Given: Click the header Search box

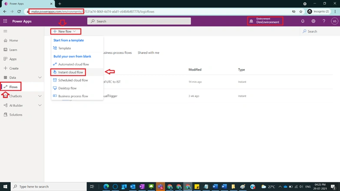Looking at the screenshot, I should tap(139, 21).
